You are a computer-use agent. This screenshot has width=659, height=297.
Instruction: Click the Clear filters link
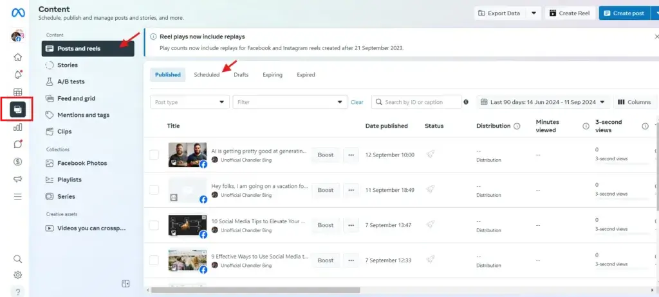pos(357,102)
